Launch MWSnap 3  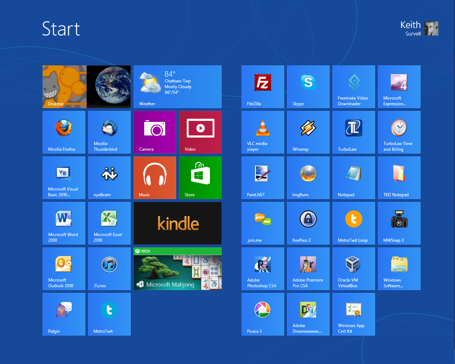[x=399, y=223]
